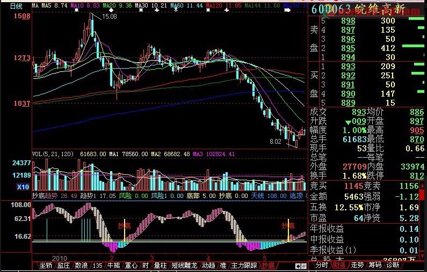Viewport: 427px width, 272px height.
Task: Click the marker icon below MA250 label
Action: click(x=287, y=10)
